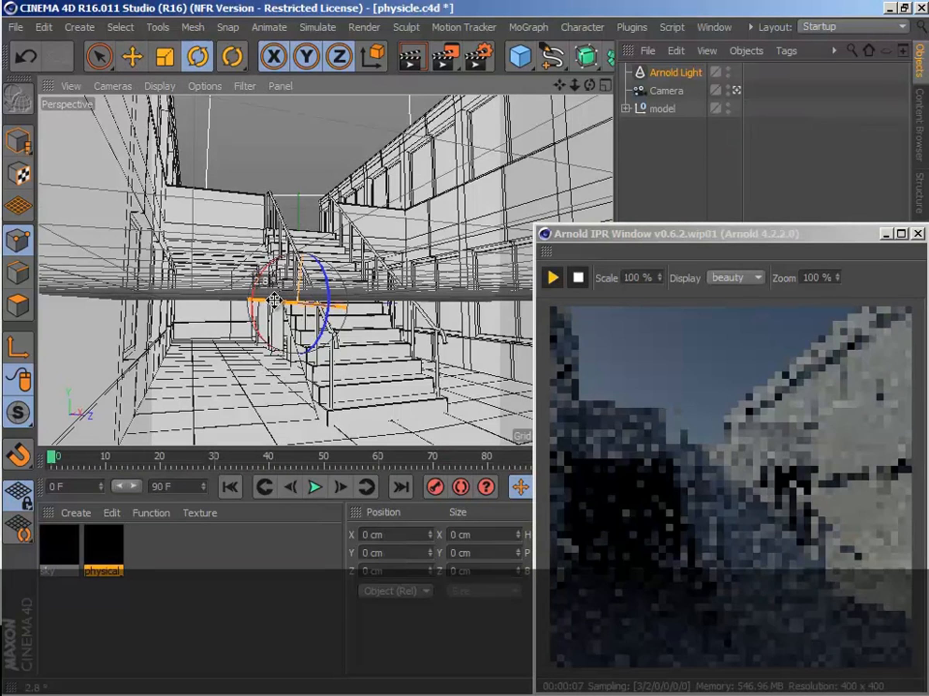The width and height of the screenshot is (929, 696).
Task: Open the Spline pen tool
Action: coord(553,56)
